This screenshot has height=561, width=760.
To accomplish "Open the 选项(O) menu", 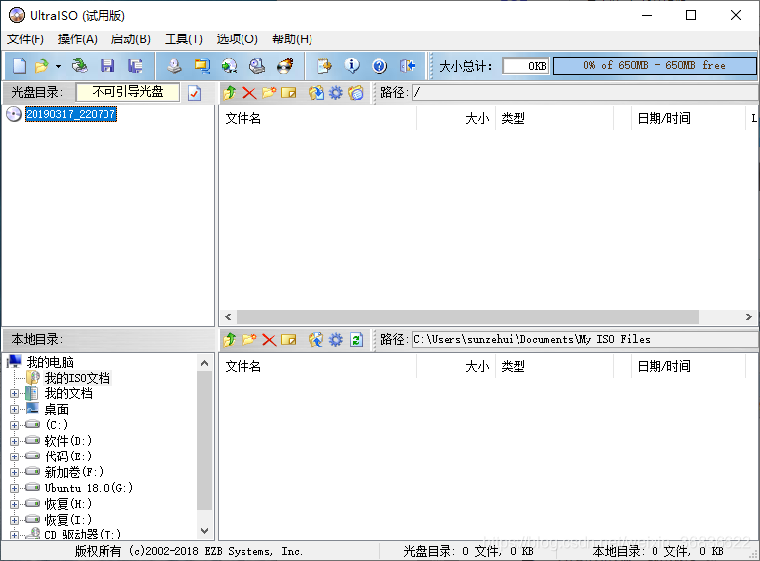I will point(237,39).
